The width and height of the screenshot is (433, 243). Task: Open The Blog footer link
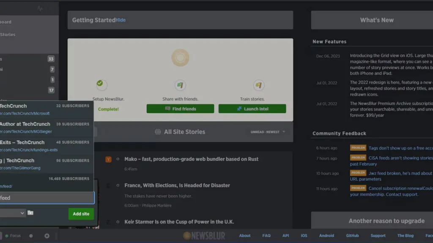tap(406, 236)
